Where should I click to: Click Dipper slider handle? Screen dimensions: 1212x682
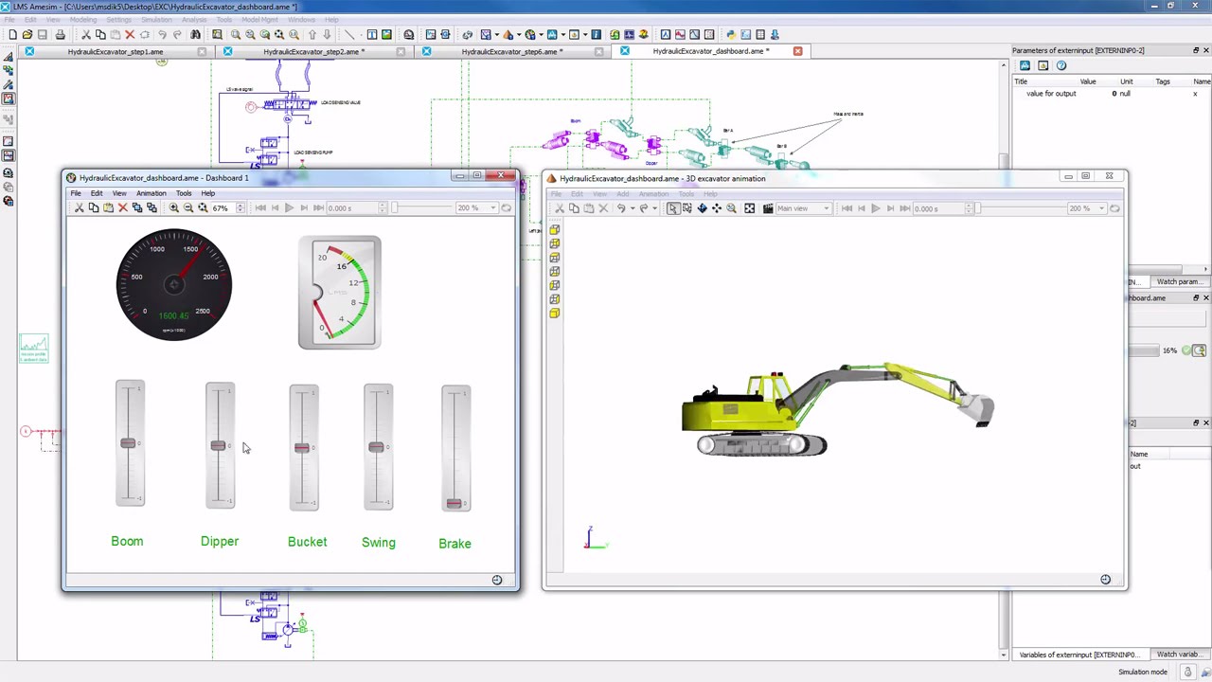pyautogui.click(x=219, y=446)
